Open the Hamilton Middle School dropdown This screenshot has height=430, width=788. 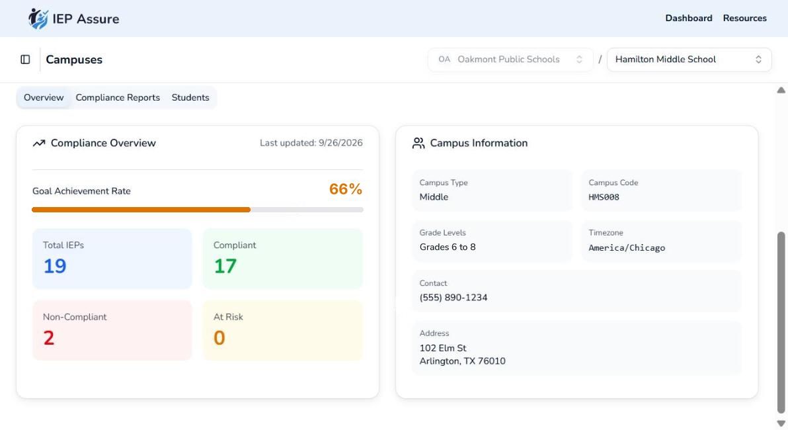689,60
